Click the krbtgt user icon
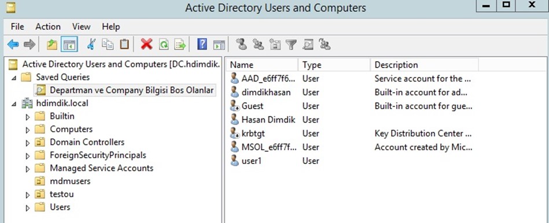The image size is (549, 223). (x=235, y=133)
